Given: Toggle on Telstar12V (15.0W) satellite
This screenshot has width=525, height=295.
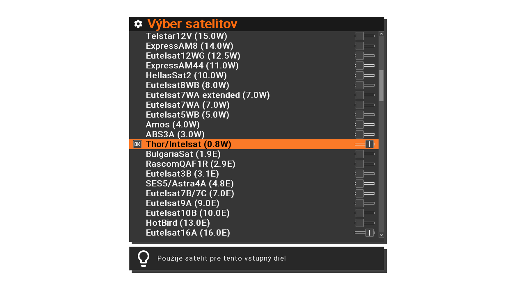Looking at the screenshot, I should [x=365, y=36].
